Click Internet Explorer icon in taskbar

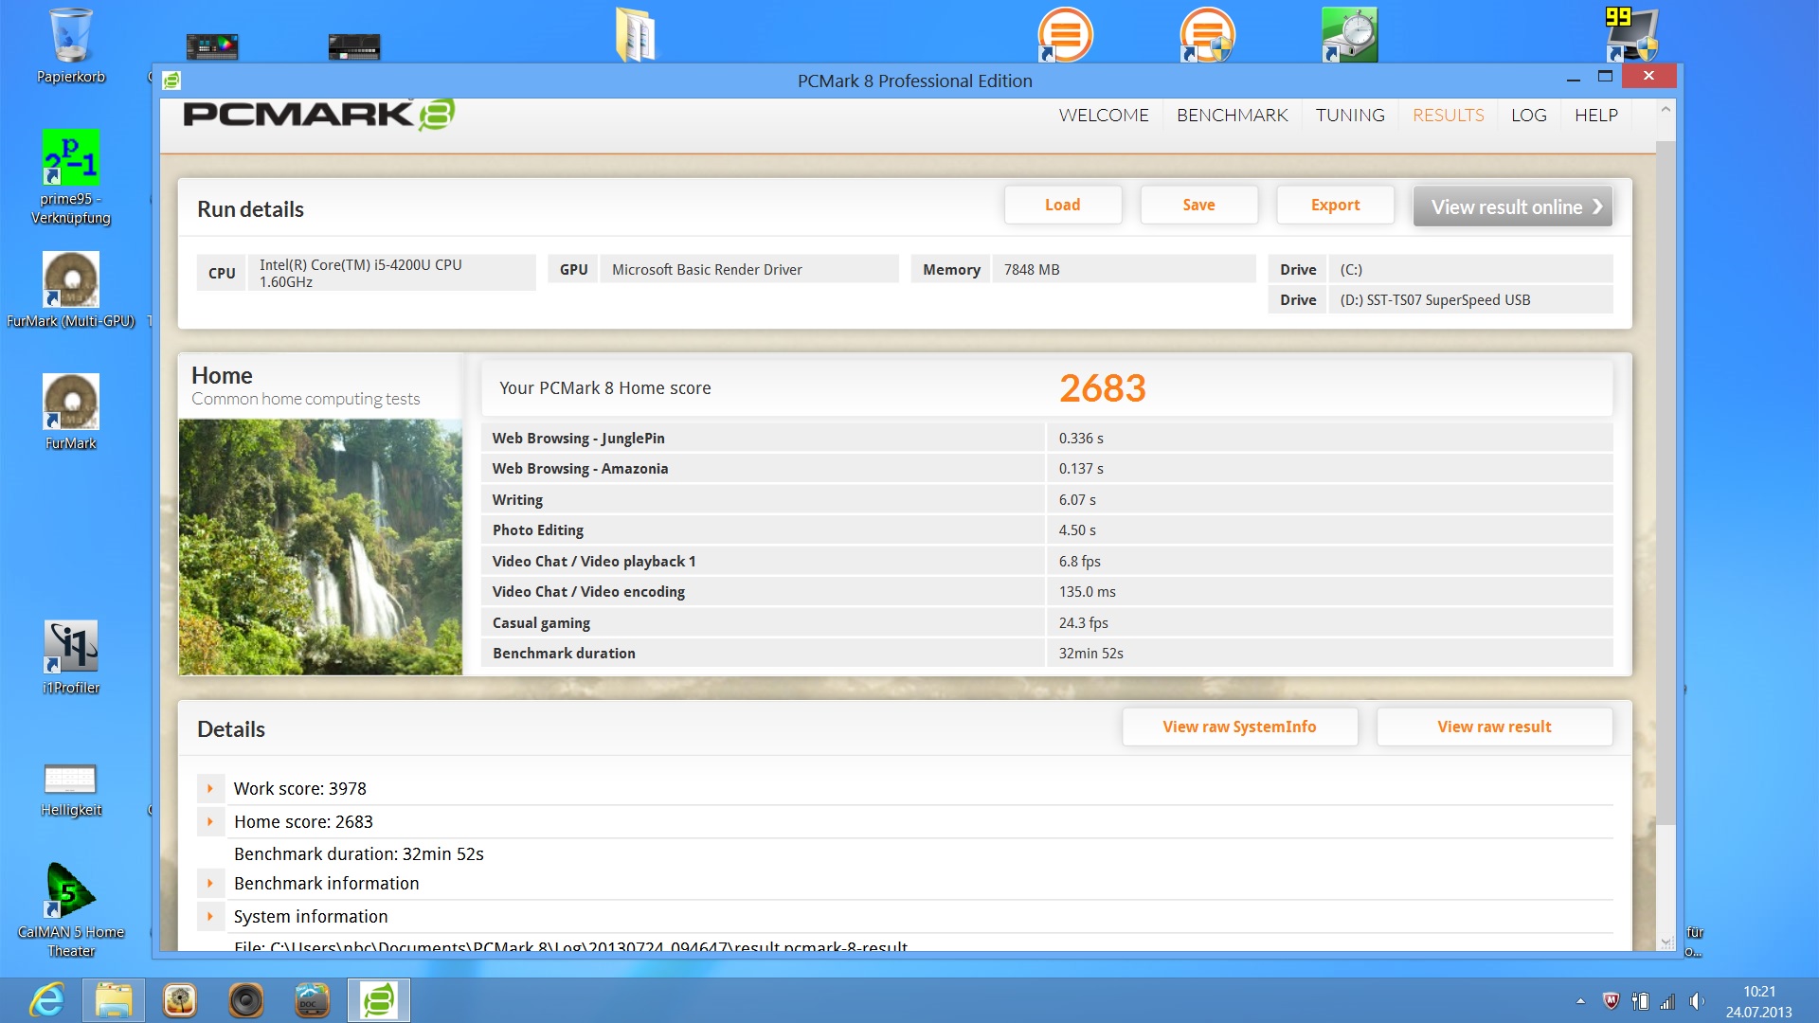(46, 1000)
